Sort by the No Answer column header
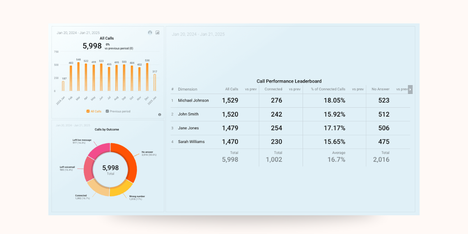The image size is (468, 234). coord(381,89)
